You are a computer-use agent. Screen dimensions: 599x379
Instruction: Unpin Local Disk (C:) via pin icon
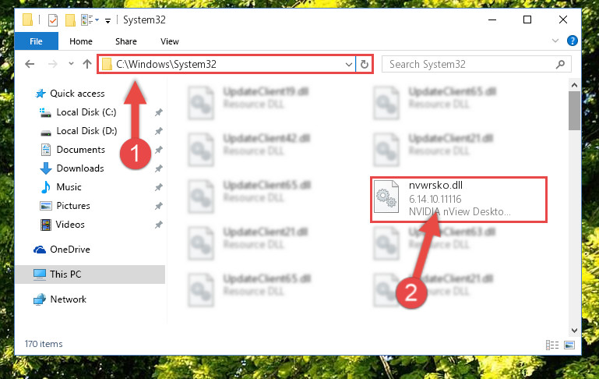pos(159,112)
